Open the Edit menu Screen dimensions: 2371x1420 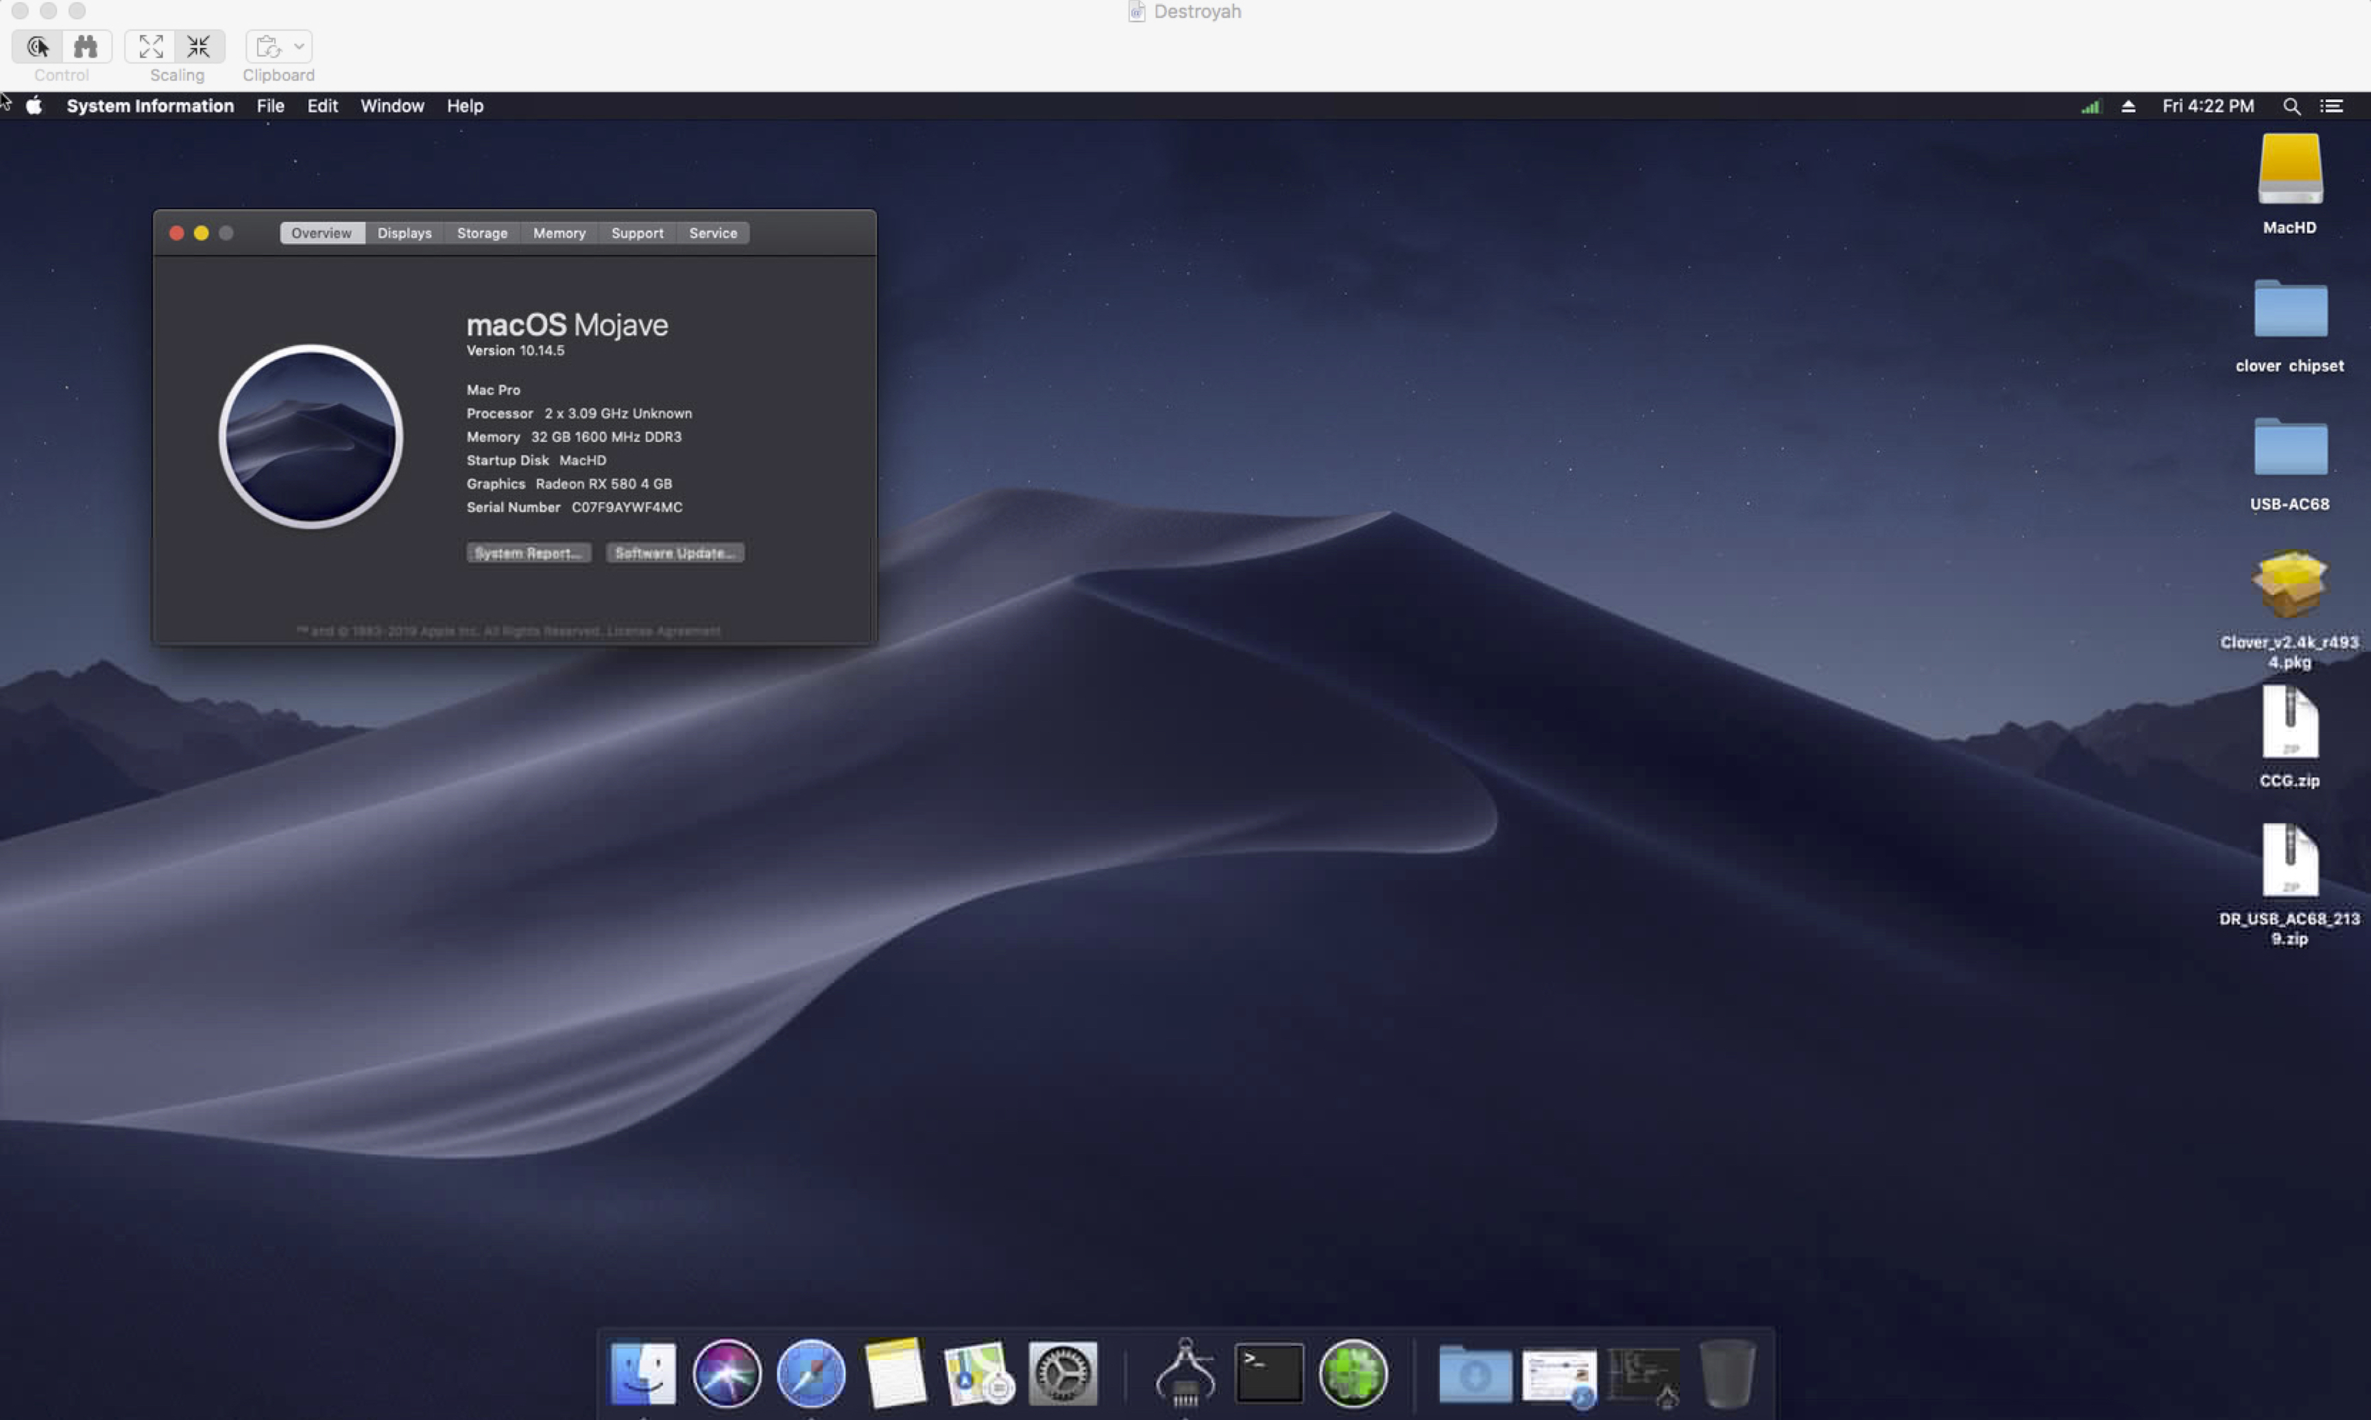tap(322, 106)
